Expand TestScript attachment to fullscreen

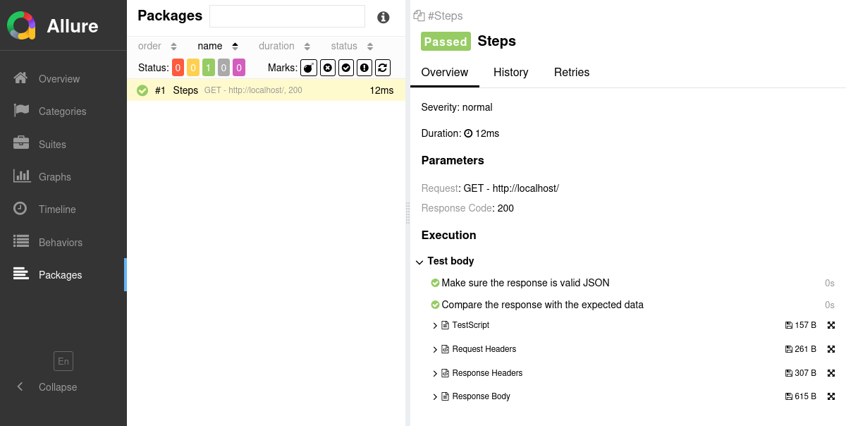click(831, 325)
